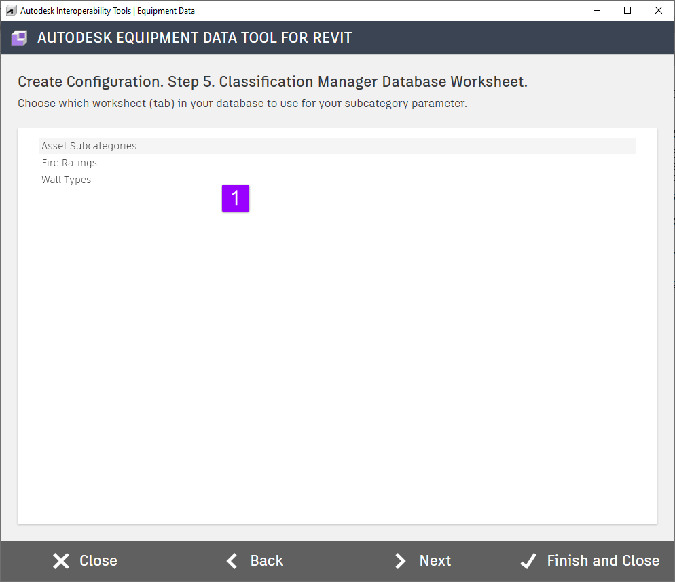The width and height of the screenshot is (675, 582).
Task: Close window using title bar X
Action: (658, 10)
